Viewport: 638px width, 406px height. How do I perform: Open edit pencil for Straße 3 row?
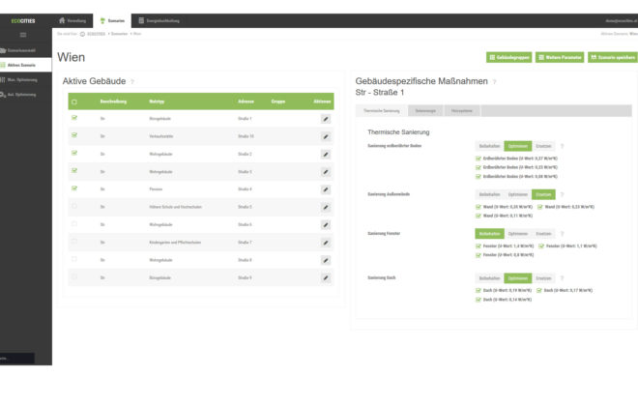[326, 172]
